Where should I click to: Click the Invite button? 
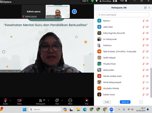click(x=107, y=102)
